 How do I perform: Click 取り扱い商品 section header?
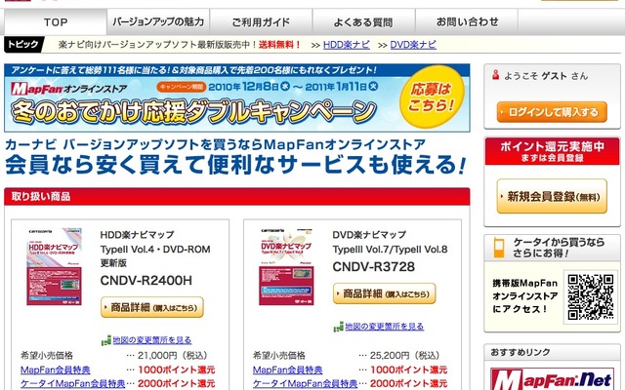tap(236, 197)
